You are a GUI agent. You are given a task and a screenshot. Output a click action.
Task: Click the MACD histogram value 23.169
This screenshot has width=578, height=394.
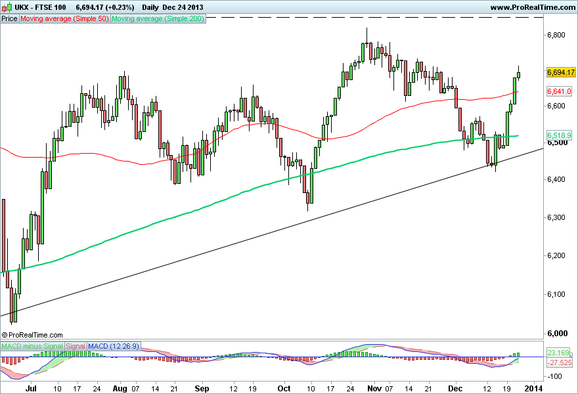coord(558,353)
